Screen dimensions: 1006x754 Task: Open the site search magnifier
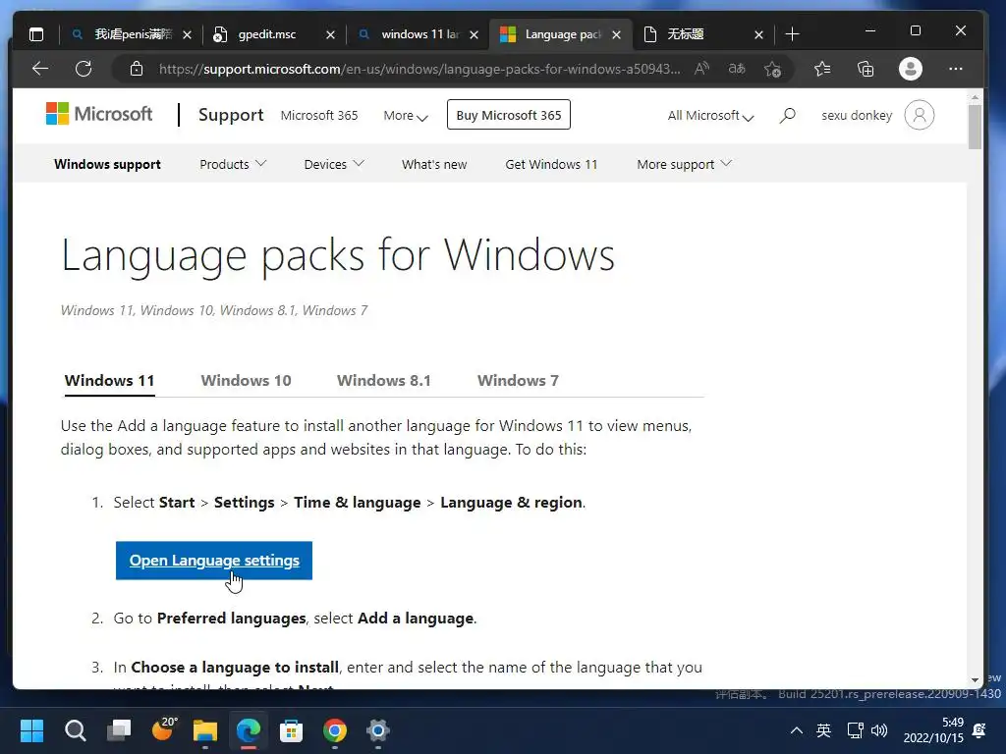click(x=788, y=116)
